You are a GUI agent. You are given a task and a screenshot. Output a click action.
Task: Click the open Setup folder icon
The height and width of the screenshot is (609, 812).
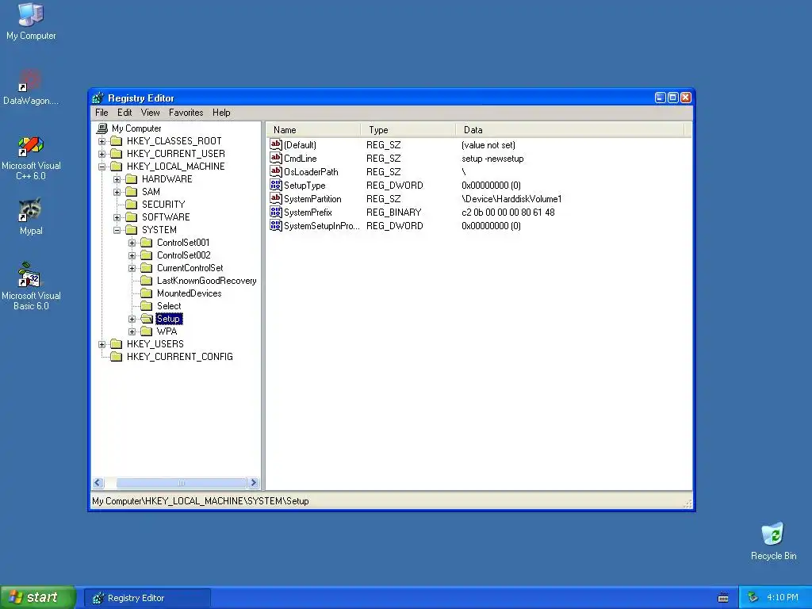(x=147, y=319)
